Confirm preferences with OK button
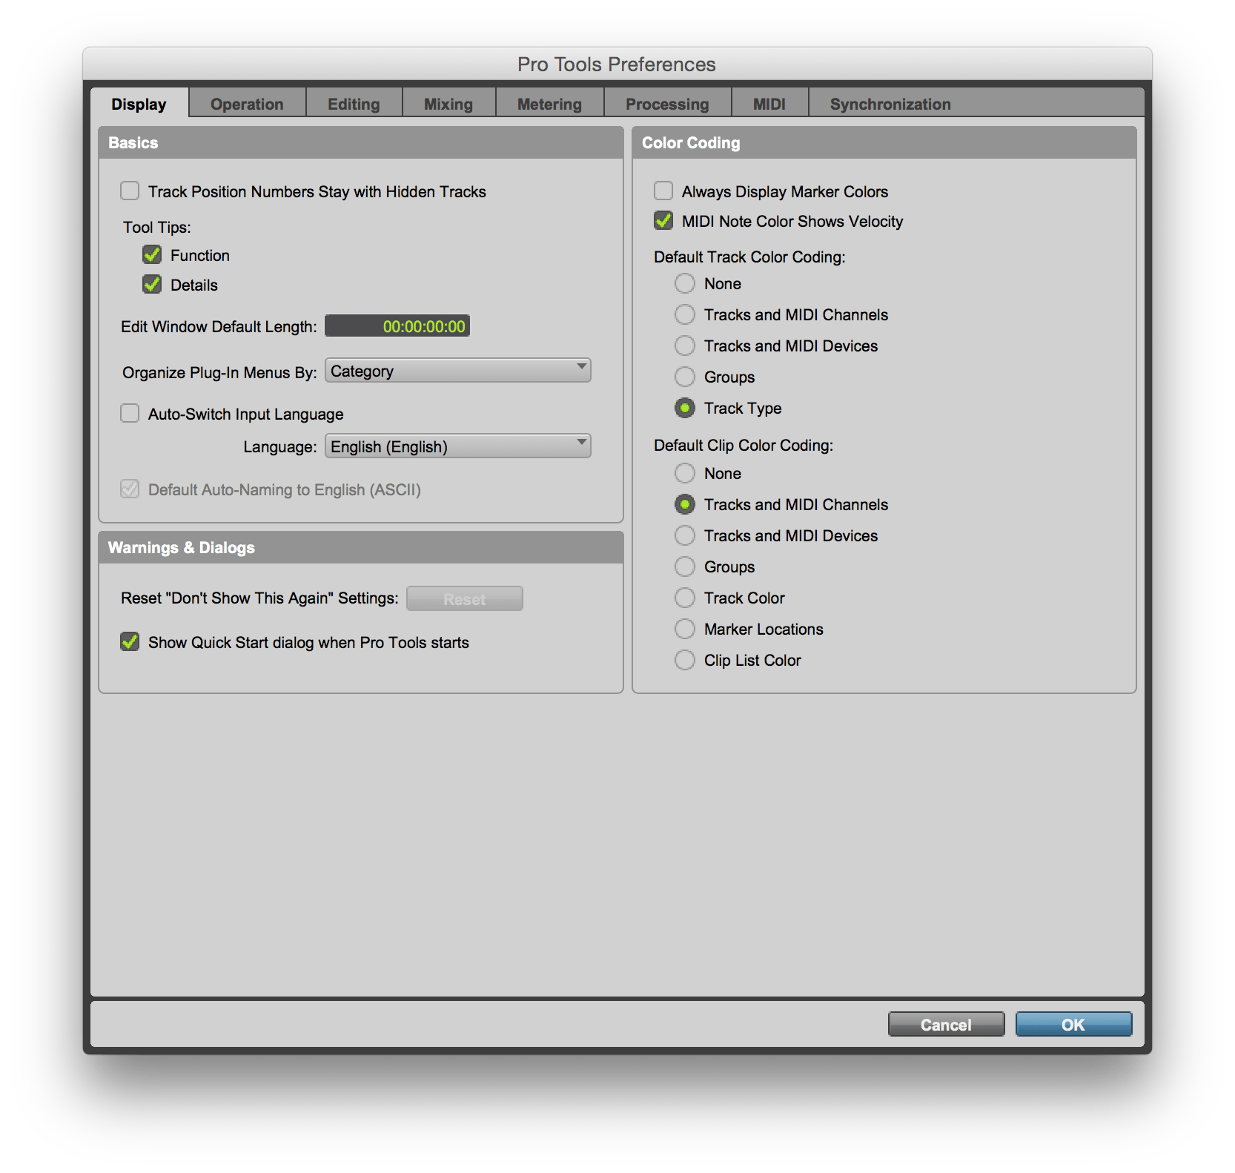This screenshot has height=1173, width=1235. 1073,1024
